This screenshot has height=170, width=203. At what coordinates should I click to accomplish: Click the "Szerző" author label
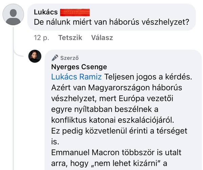(70, 57)
